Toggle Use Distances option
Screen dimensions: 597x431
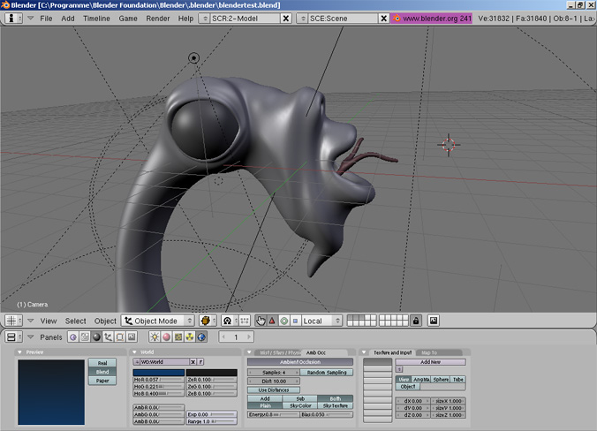274,389
